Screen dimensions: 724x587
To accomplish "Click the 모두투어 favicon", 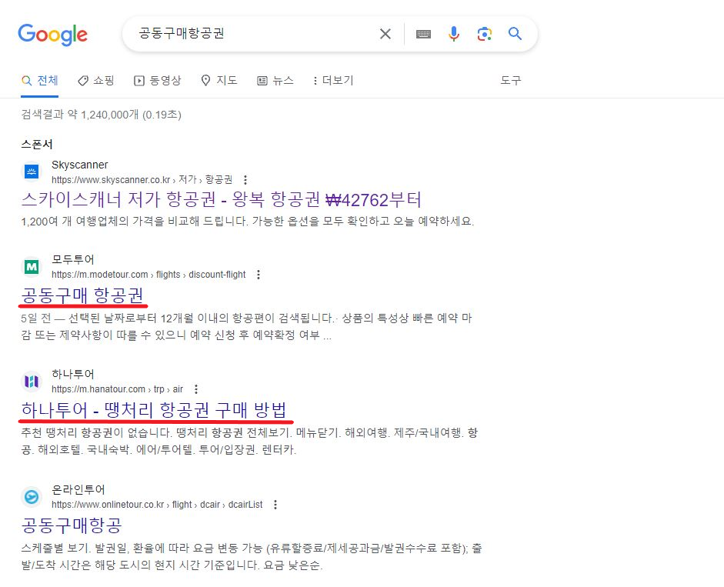I will click(32, 266).
